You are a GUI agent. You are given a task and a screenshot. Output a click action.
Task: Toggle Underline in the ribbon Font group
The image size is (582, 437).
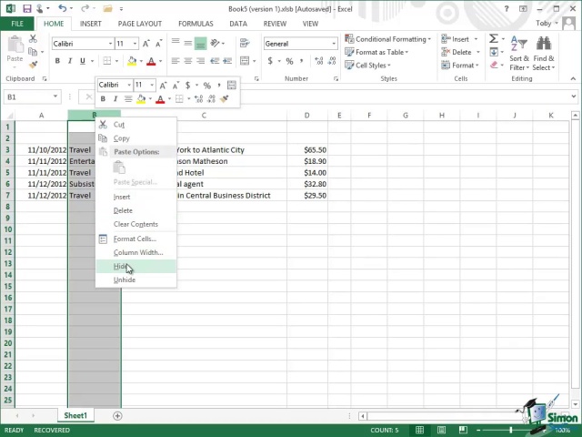(x=81, y=61)
